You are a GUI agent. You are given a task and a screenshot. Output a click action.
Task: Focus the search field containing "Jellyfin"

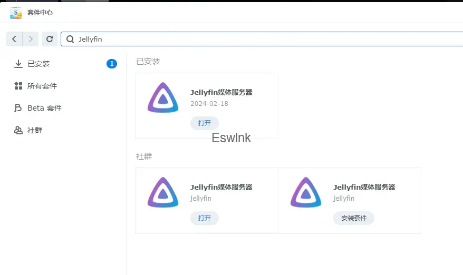(x=264, y=39)
